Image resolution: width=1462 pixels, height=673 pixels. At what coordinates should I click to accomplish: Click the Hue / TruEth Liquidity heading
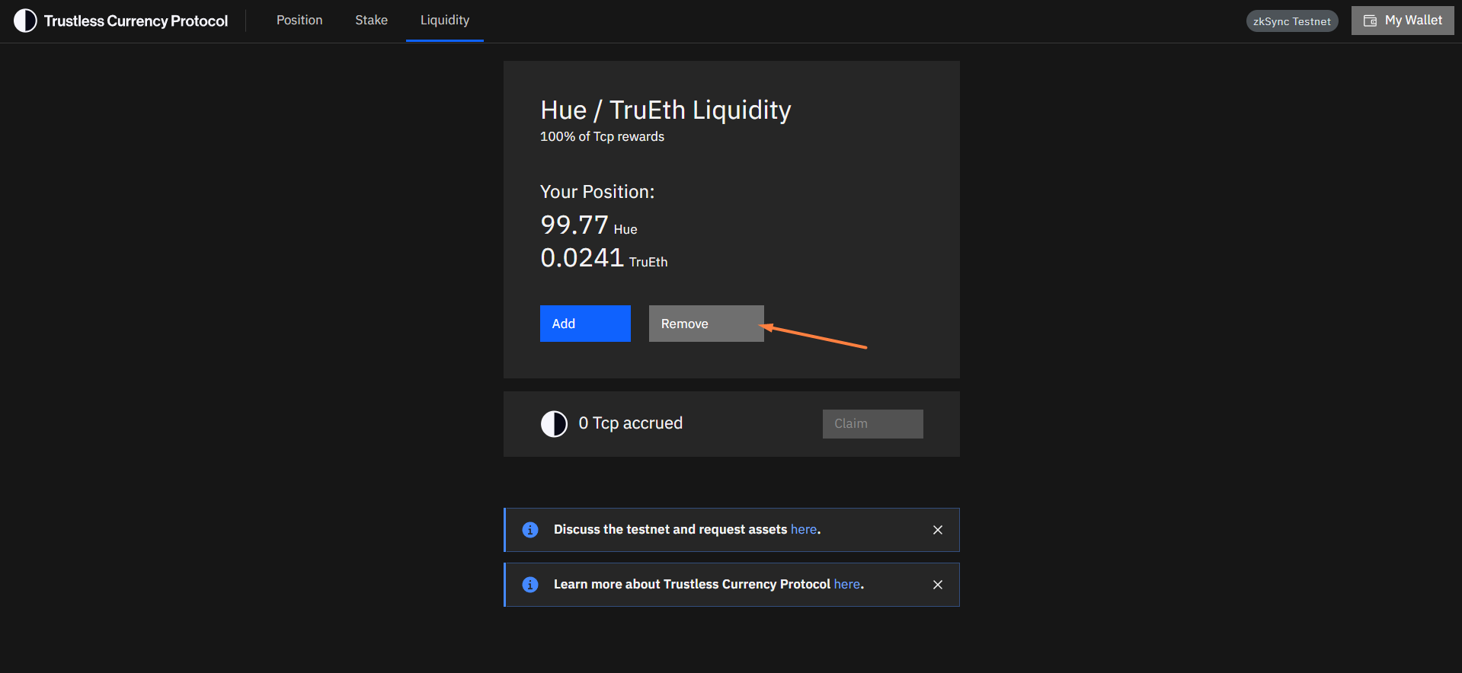point(666,110)
